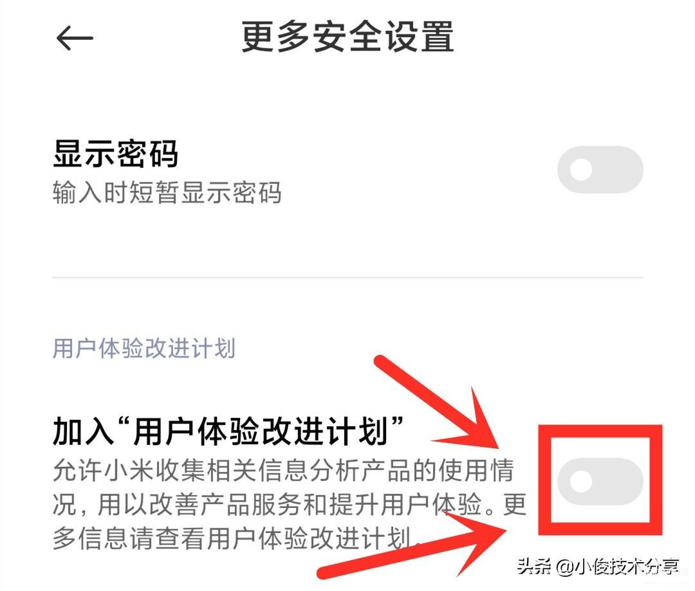Tap the 更多安全设置 page title
Image resolution: width=695 pixels, height=591 pixels.
(347, 37)
